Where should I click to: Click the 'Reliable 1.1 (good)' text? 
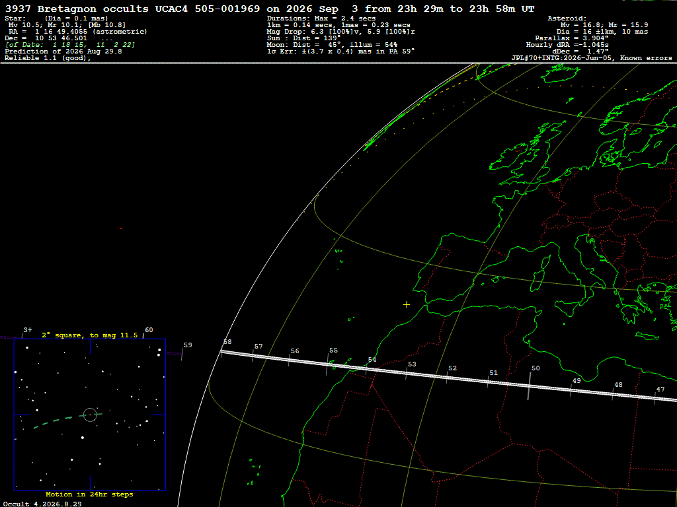[48, 58]
